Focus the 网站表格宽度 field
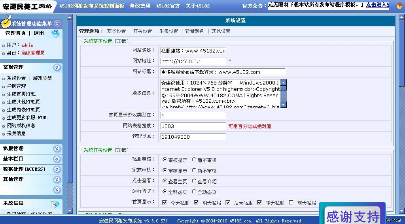The height and width of the screenshot is (224, 405). [x=193, y=126]
